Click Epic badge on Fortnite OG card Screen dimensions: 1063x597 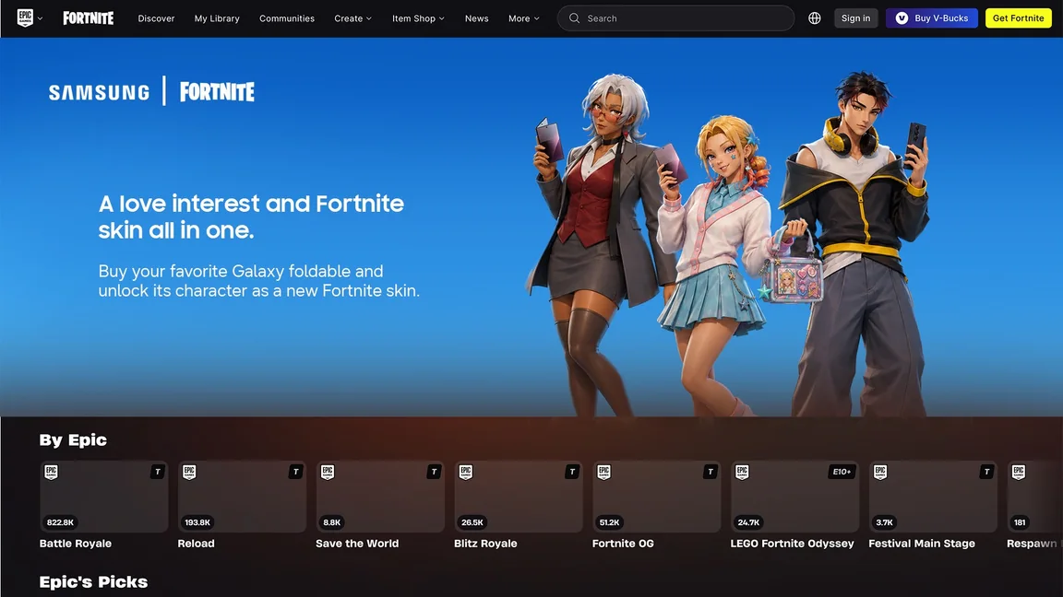tap(604, 472)
